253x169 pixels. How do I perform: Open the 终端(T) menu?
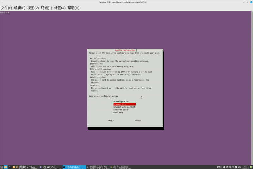(x=46, y=8)
